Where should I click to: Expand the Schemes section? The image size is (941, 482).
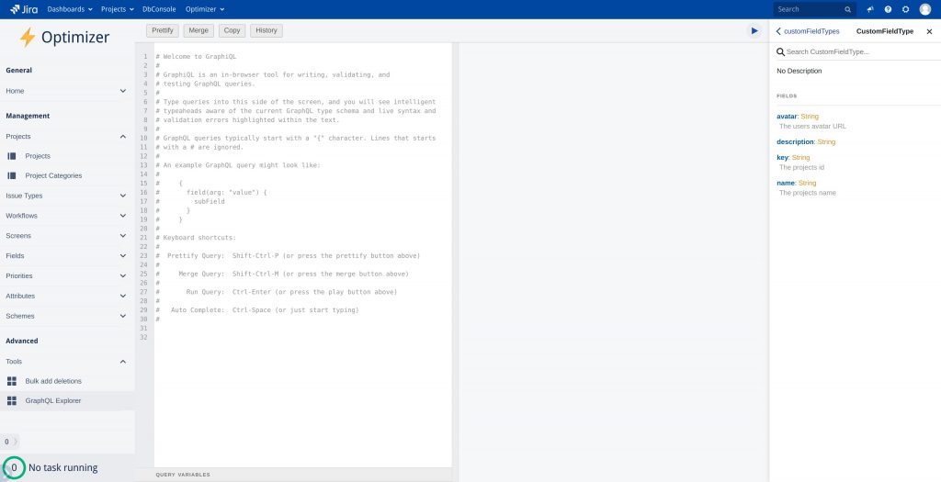123,316
